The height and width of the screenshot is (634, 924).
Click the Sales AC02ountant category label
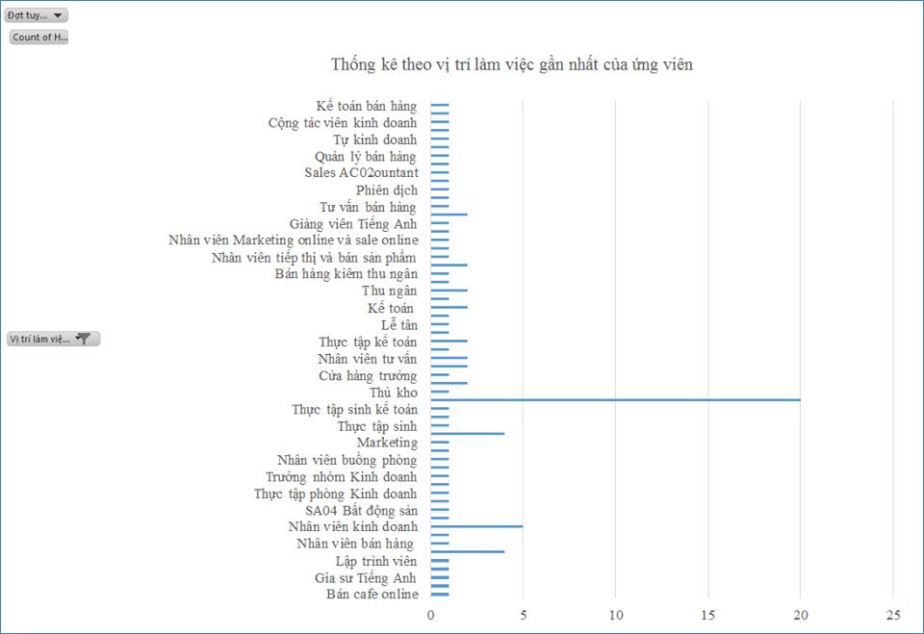pyautogui.click(x=361, y=173)
